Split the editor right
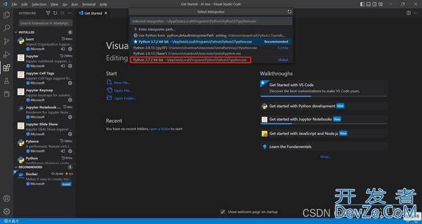This screenshot has width=422, height=224. pos(409,13)
